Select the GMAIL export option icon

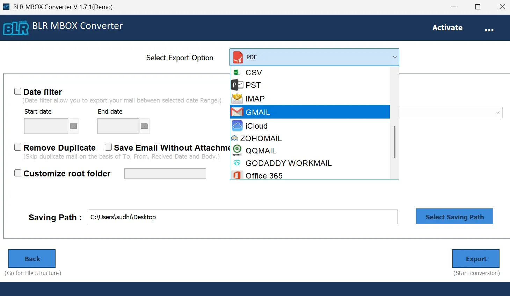click(x=237, y=112)
